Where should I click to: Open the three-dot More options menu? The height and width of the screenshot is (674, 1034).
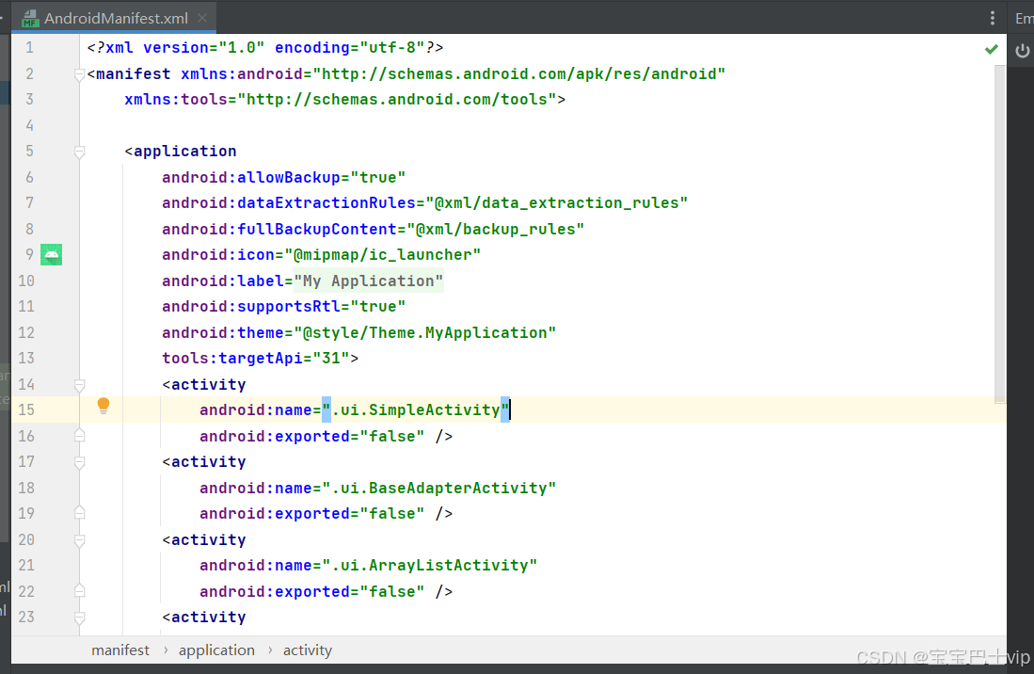tap(993, 17)
